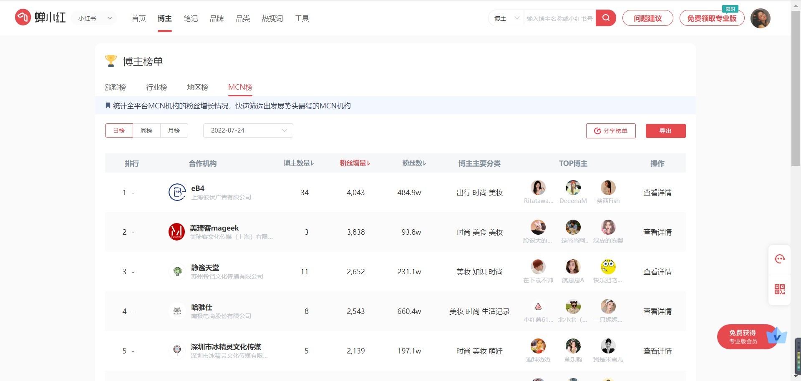
Task: Open DeeenaM blogger avatar
Action: (573, 188)
